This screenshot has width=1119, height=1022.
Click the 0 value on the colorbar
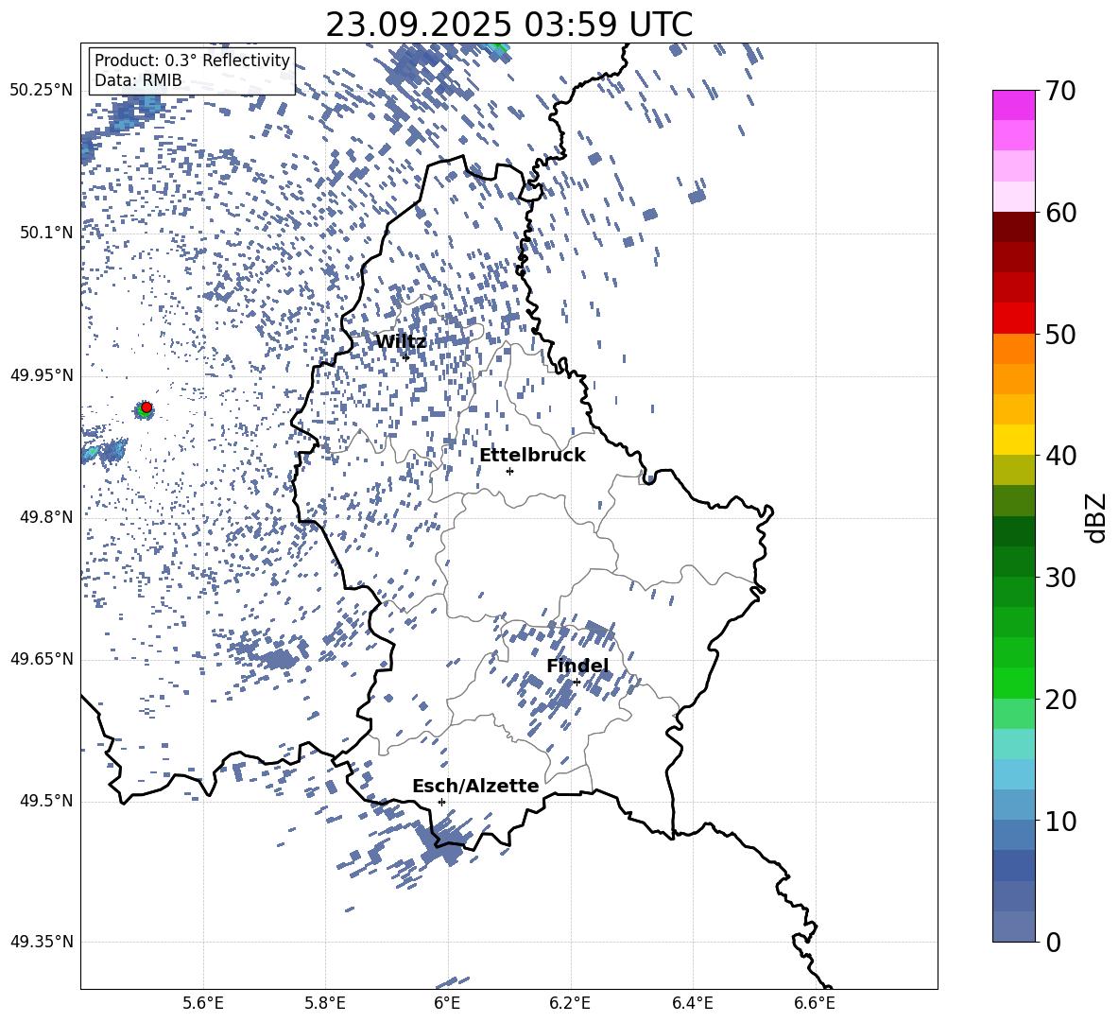(1053, 942)
